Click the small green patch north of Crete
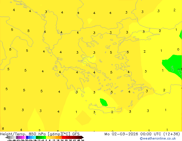The height and width of the screenshot is (141, 182). 104,102
